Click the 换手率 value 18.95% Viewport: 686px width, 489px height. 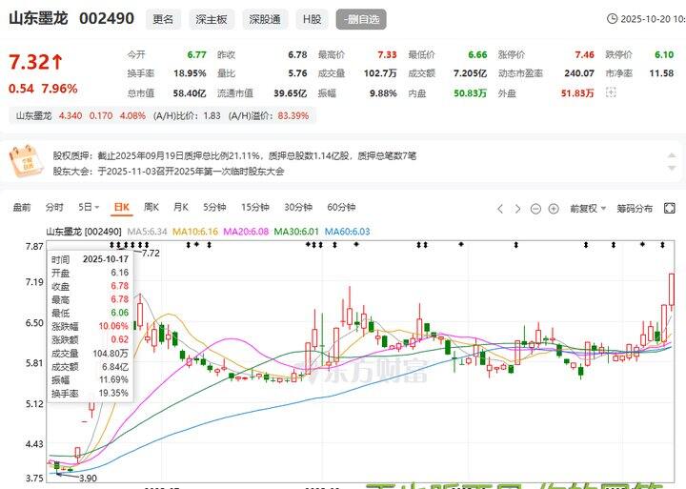click(190, 73)
